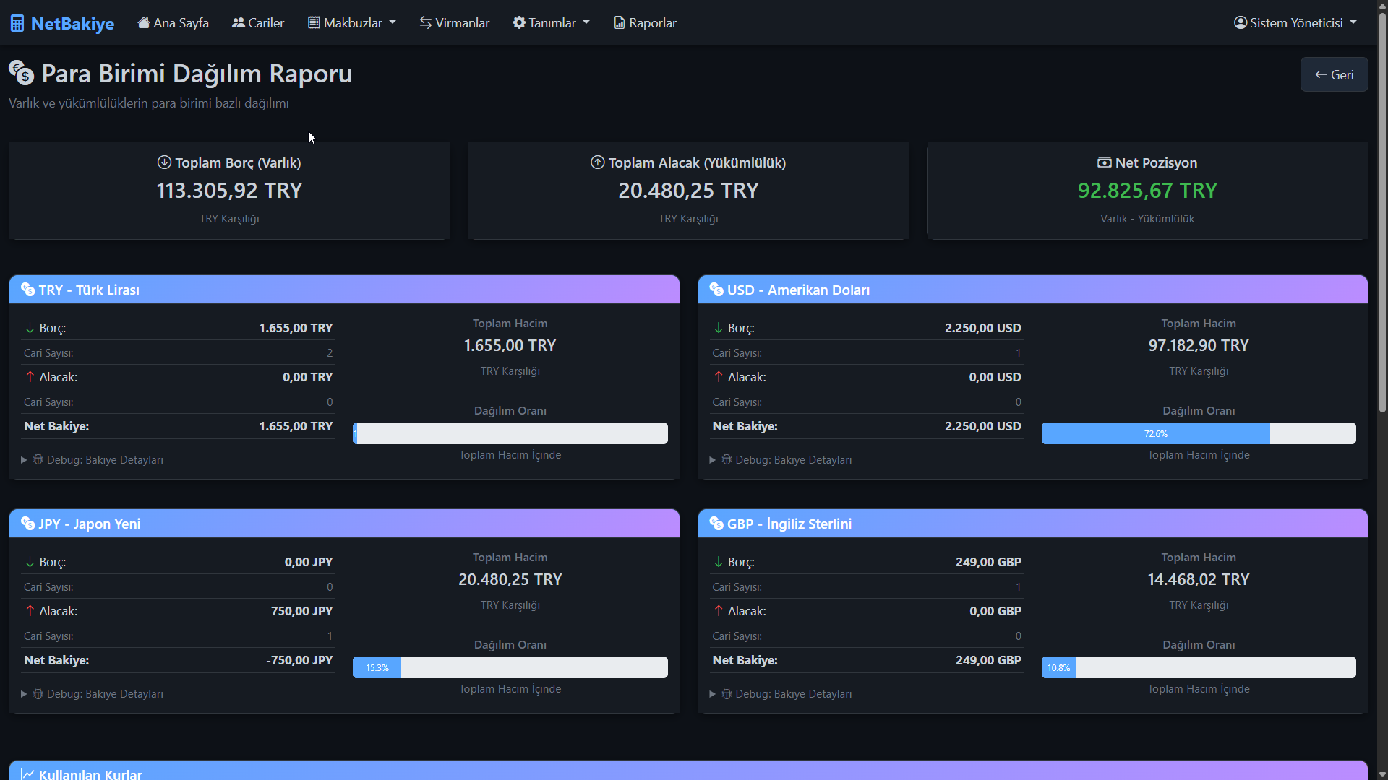Click the Ana Sayfa home icon
This screenshot has height=780, width=1388.
144,23
